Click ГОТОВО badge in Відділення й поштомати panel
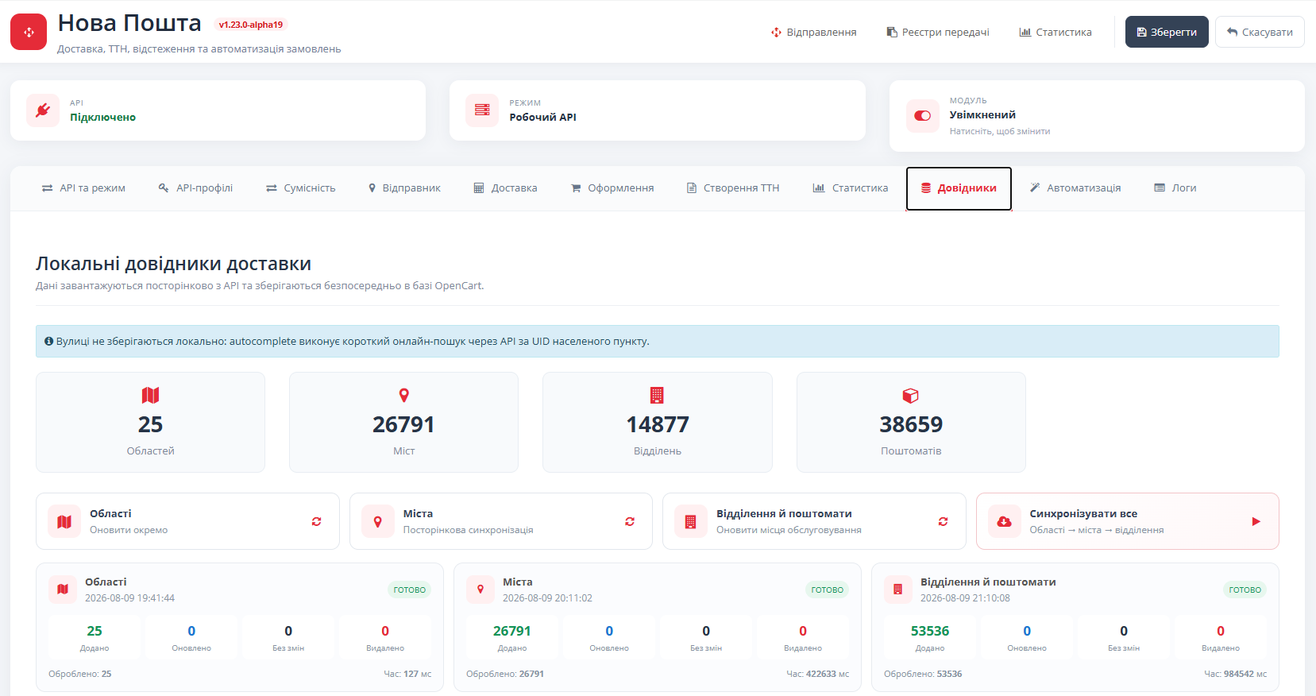The image size is (1316, 696). pyautogui.click(x=1245, y=590)
